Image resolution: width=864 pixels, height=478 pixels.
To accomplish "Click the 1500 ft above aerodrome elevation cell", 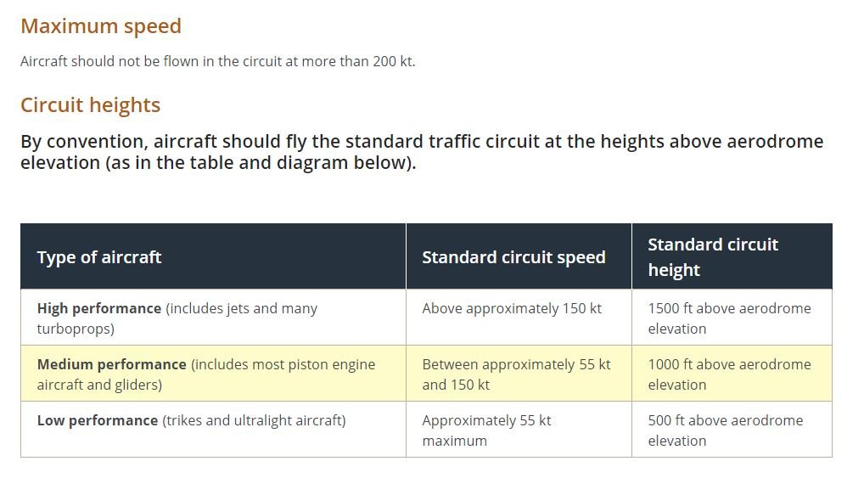I will tap(732, 318).
